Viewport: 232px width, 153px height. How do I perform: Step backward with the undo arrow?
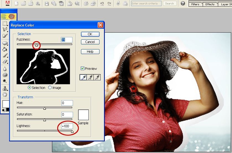(102, 4)
